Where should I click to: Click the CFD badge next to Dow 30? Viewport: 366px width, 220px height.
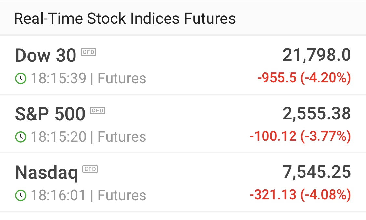click(x=88, y=52)
